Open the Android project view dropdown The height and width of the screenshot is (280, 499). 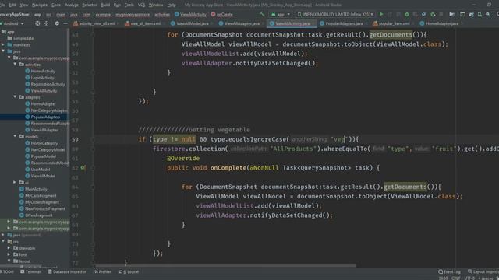[12, 23]
